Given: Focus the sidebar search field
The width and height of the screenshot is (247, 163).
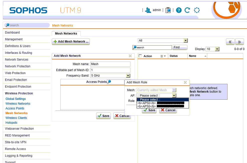Looking at the screenshot, I should tap(27, 25).
